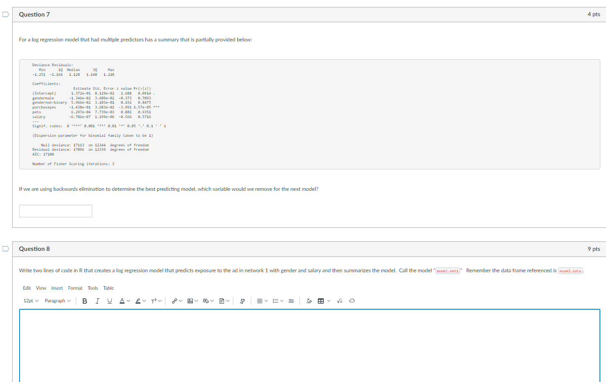Select the Clear formatting icon
This screenshot has height=382, width=606.
[x=309, y=301]
